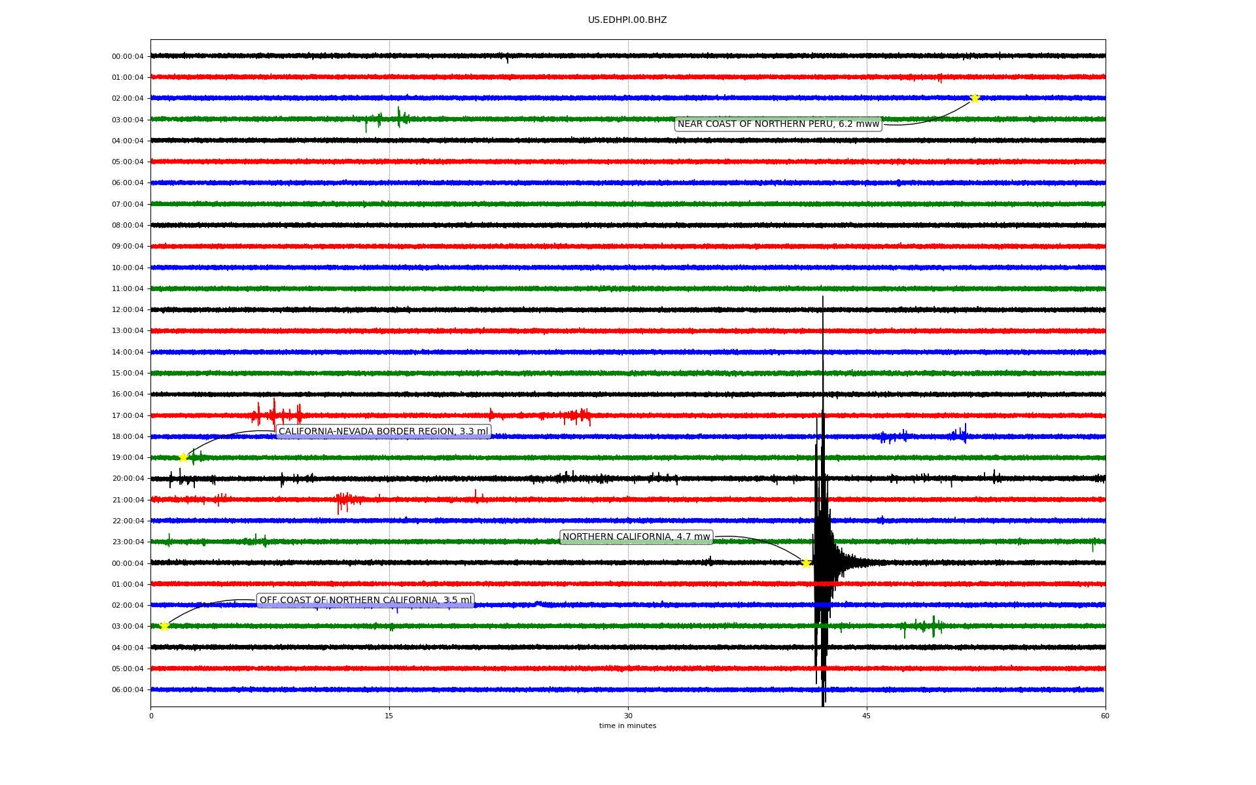Image resolution: width=1256 pixels, height=785 pixels.
Task: Click the Off Coast Northern California star marker
Action: [164, 626]
